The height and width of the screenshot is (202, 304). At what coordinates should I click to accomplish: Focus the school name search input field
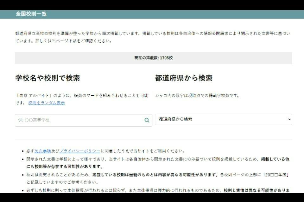(x=79, y=120)
